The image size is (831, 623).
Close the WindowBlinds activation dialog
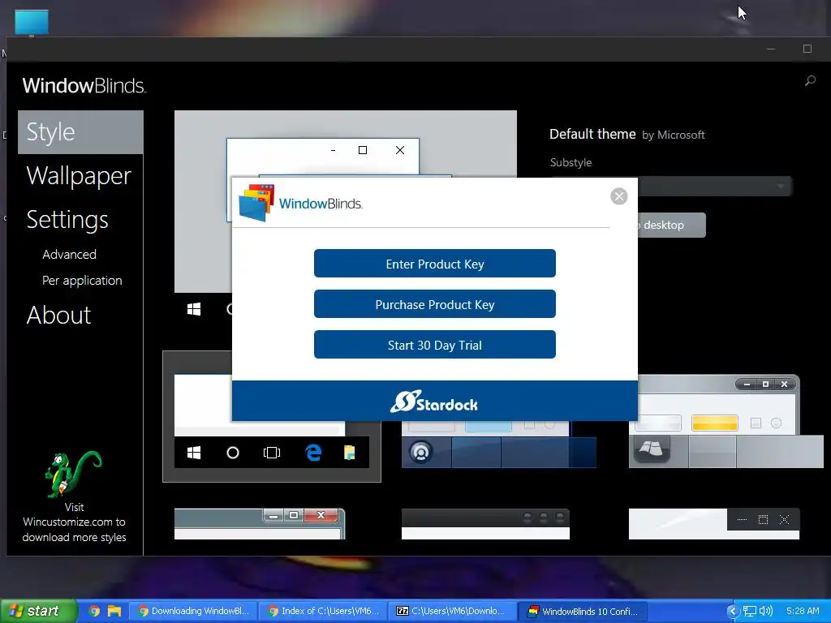pos(618,196)
